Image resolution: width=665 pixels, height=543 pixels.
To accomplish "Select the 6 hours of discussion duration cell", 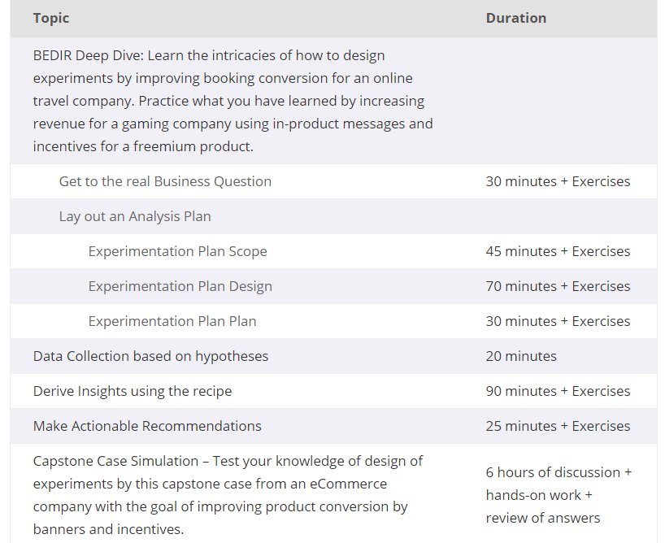I will pyautogui.click(x=559, y=495).
